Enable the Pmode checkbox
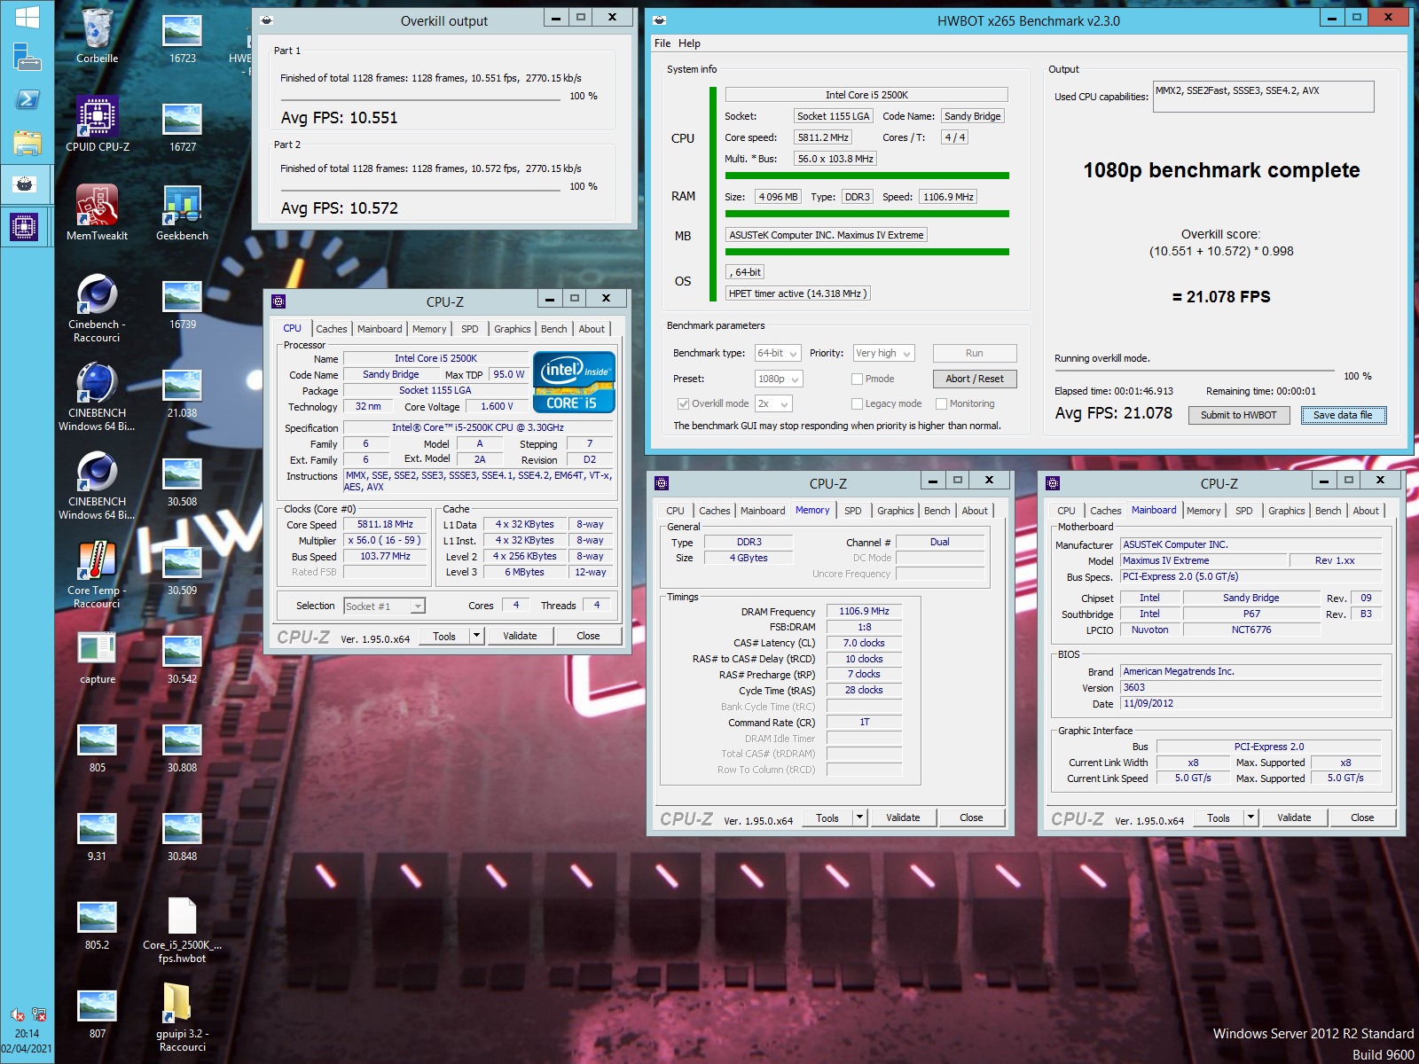Screen dimensions: 1419x1064 pos(857,379)
